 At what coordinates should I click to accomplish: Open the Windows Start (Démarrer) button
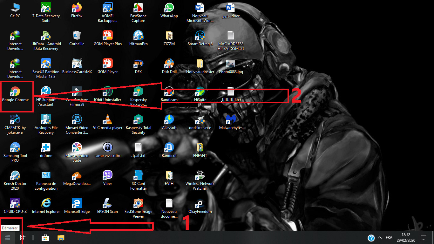click(8, 237)
